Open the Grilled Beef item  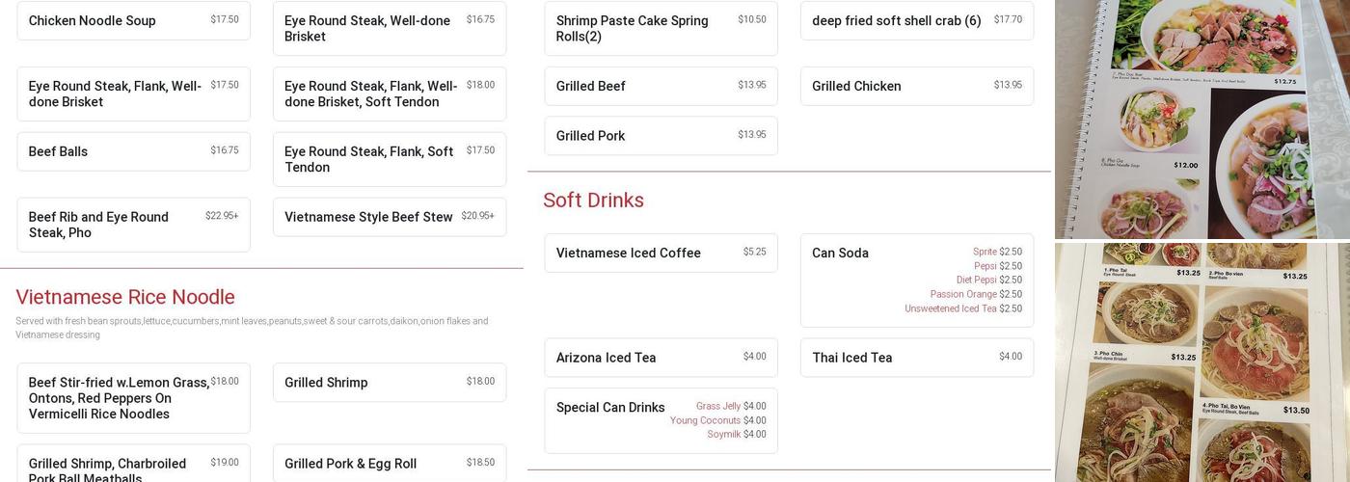(661, 87)
